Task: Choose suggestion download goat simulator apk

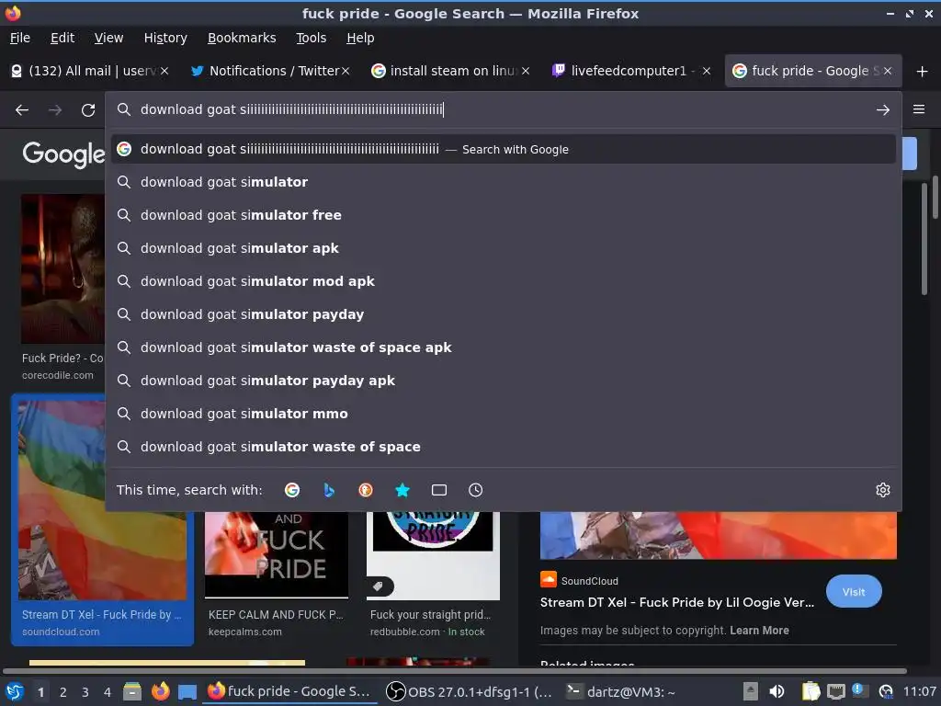Action: click(x=503, y=248)
